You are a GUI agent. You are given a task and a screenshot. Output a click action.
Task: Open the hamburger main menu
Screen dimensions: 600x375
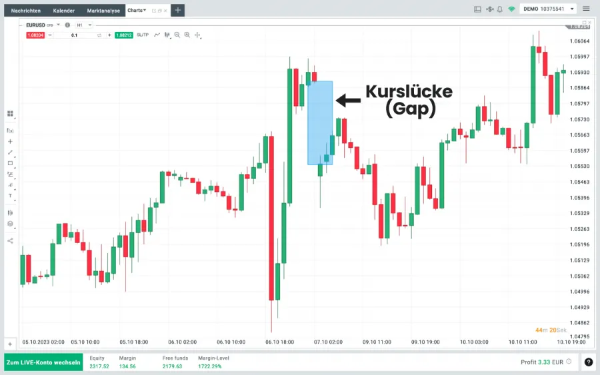coord(586,9)
